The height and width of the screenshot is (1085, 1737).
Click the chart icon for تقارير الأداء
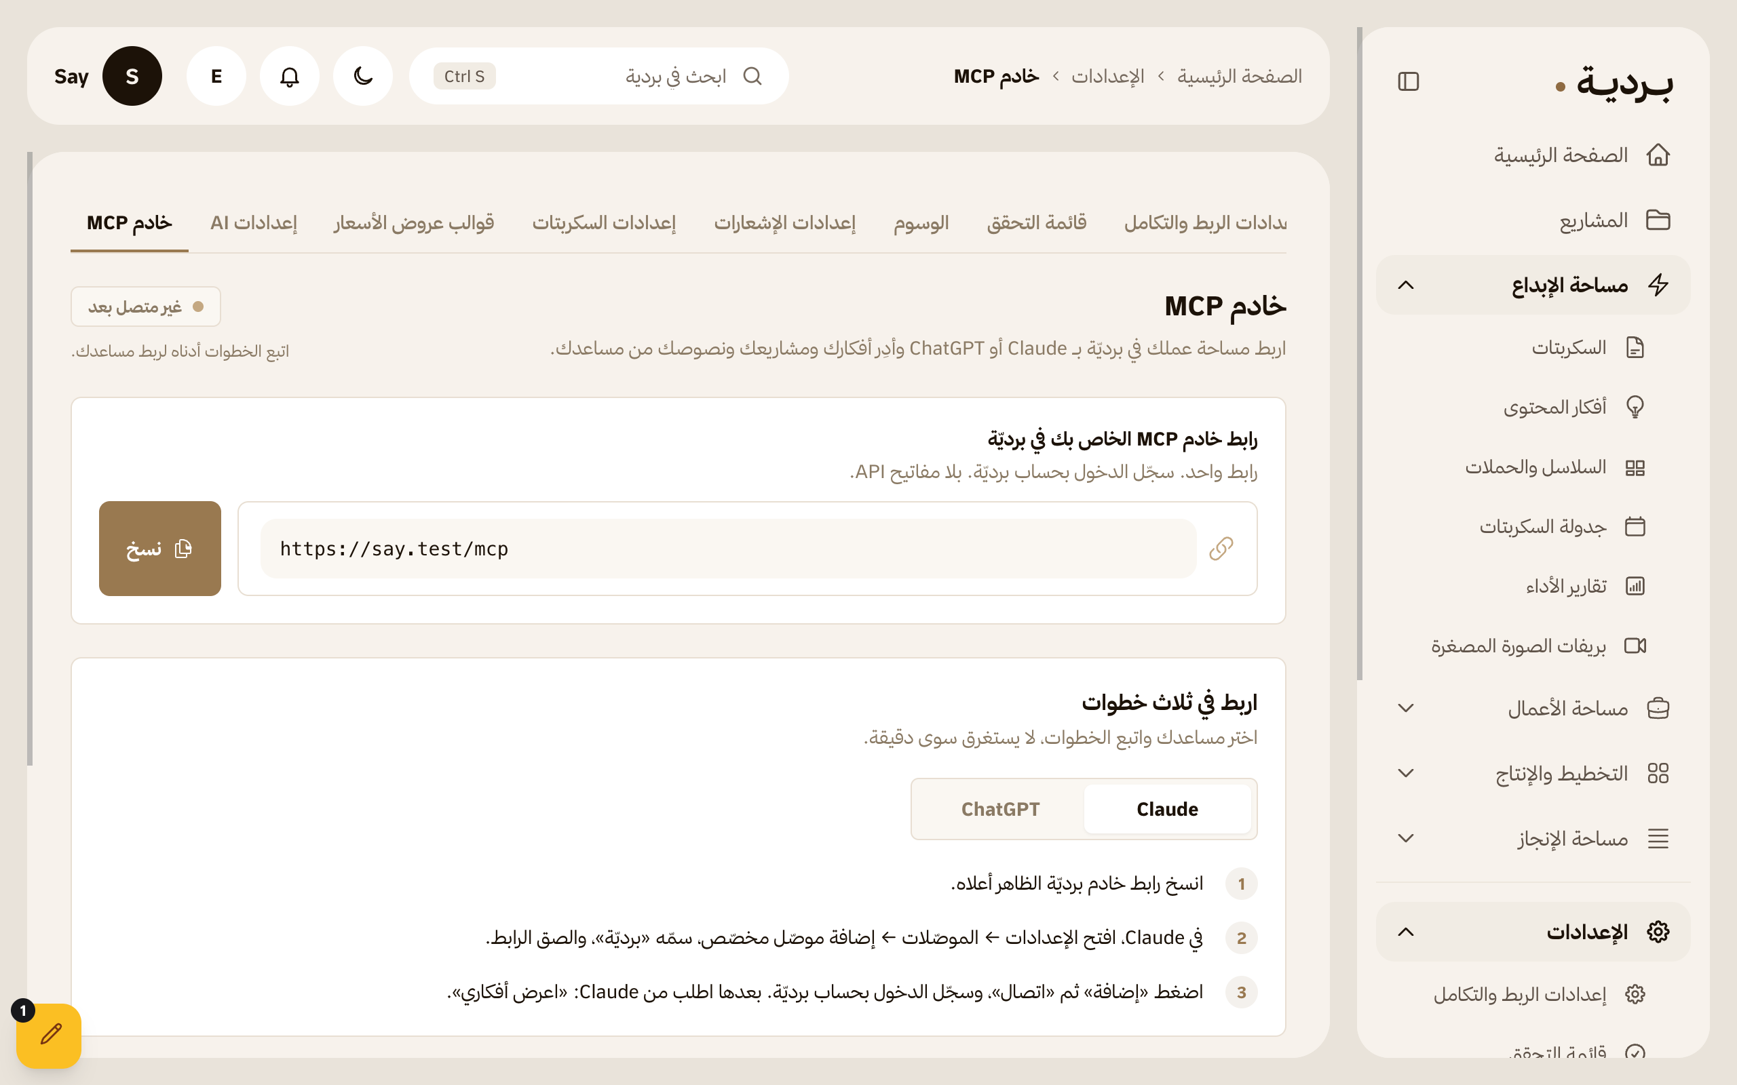click(x=1635, y=587)
